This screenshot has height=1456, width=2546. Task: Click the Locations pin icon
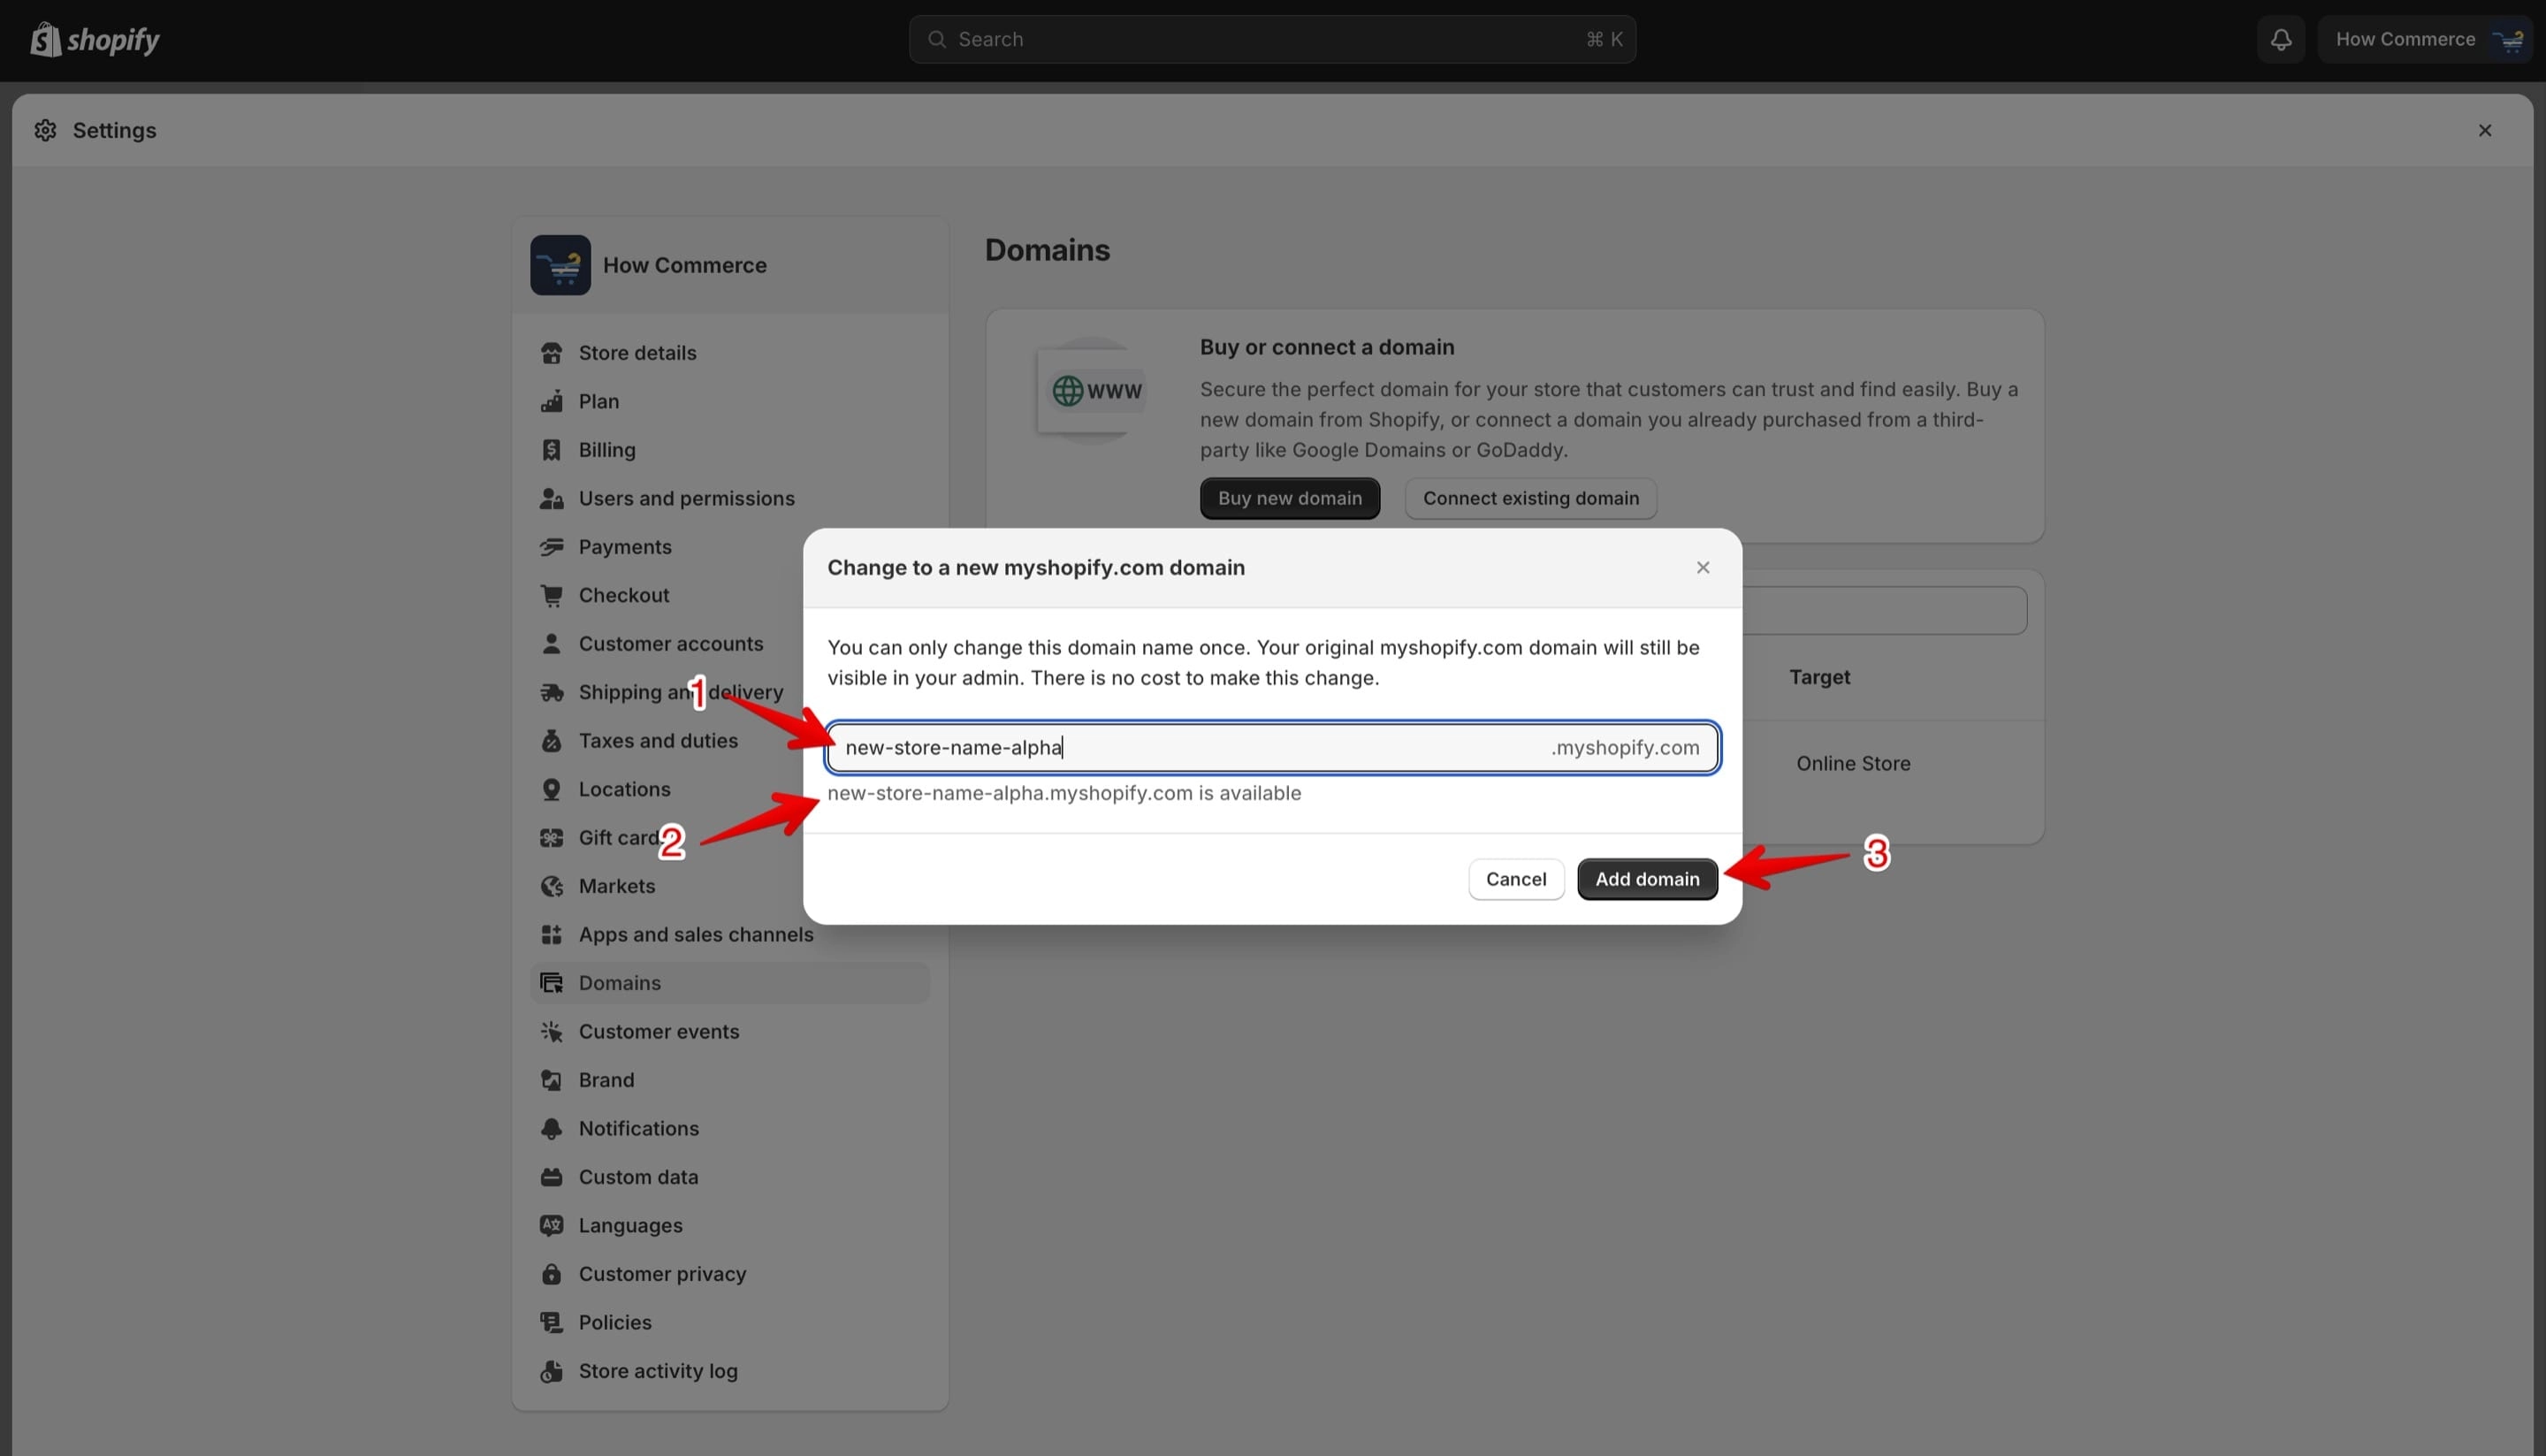[x=551, y=789]
